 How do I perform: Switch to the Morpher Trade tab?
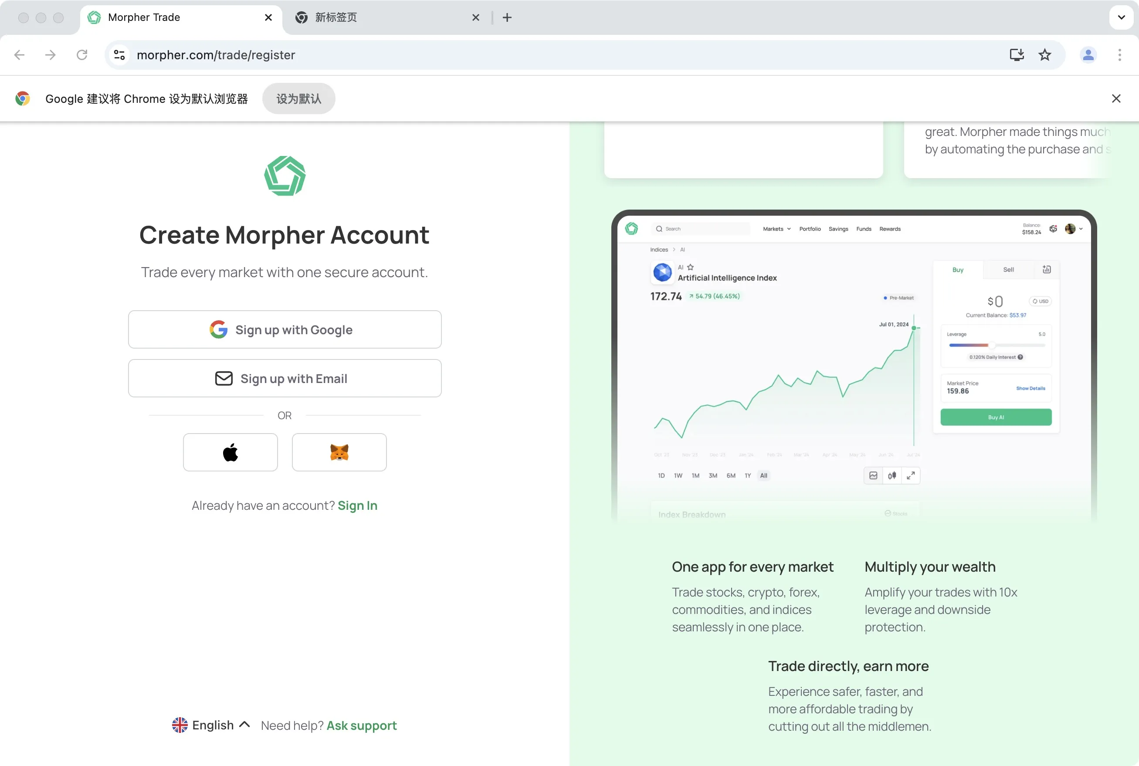click(181, 17)
